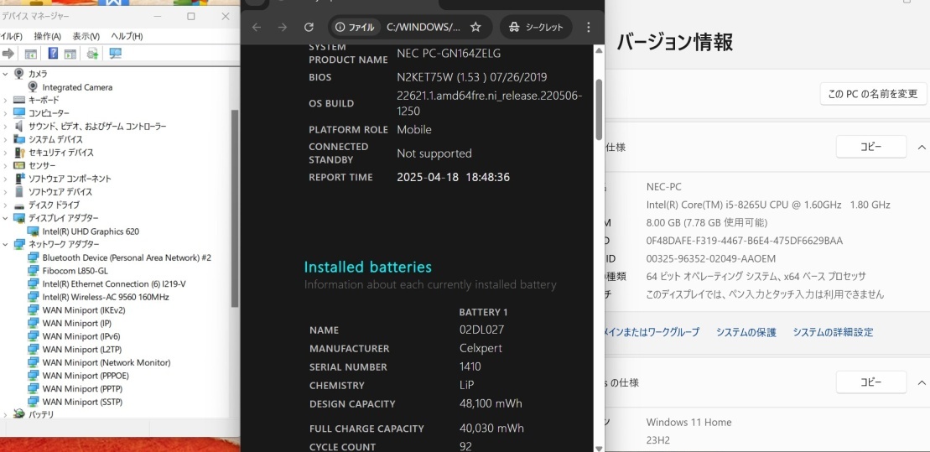
Task: Expand the コンピューター category
Action: click(x=5, y=113)
